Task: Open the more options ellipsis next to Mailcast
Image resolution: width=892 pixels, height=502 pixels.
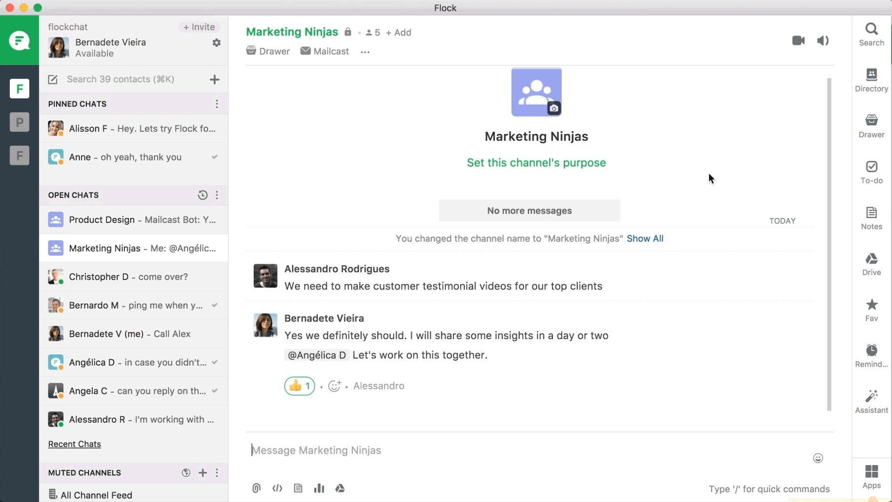Action: click(x=365, y=52)
